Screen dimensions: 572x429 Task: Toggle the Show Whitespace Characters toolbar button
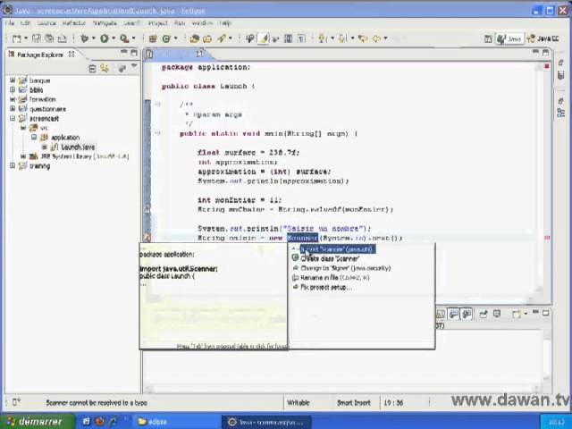(301, 38)
